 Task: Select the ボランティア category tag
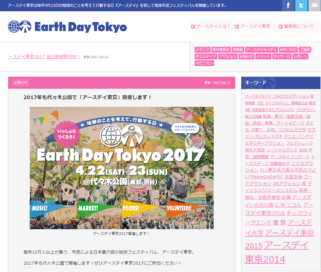[206, 56]
